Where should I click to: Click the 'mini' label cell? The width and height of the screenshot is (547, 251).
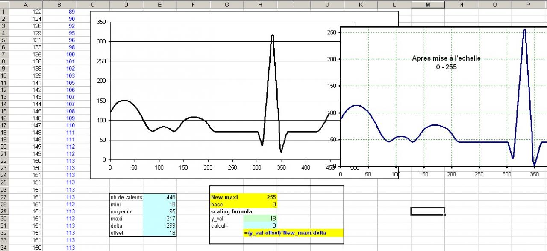(126, 204)
